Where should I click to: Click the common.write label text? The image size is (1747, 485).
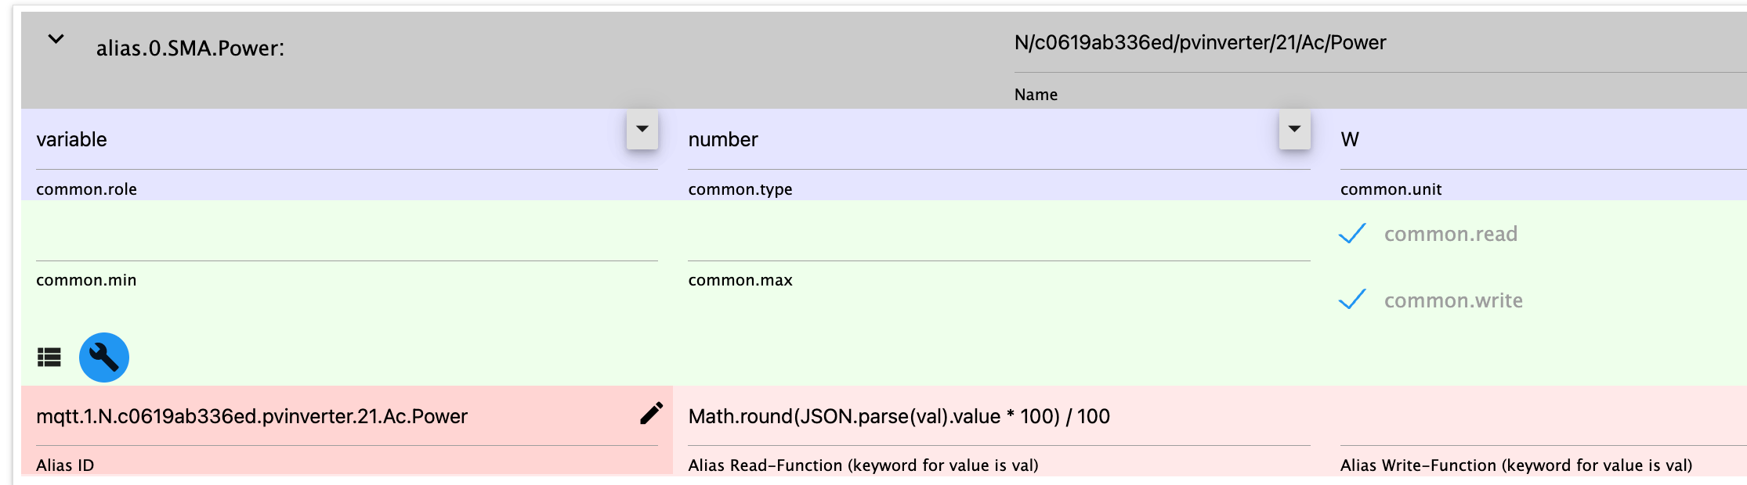[1453, 300]
